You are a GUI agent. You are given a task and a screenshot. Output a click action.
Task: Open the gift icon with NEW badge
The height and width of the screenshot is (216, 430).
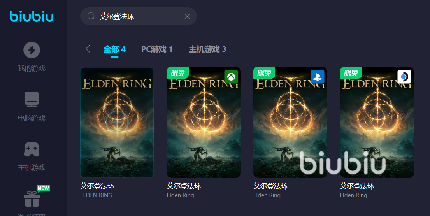coord(32,199)
